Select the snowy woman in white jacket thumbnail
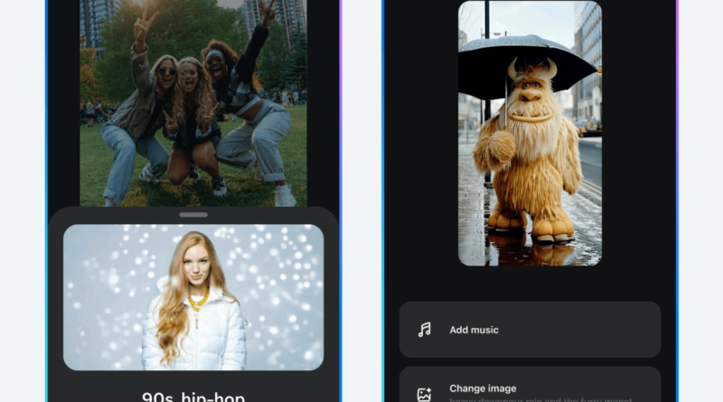The image size is (723, 402). click(193, 297)
